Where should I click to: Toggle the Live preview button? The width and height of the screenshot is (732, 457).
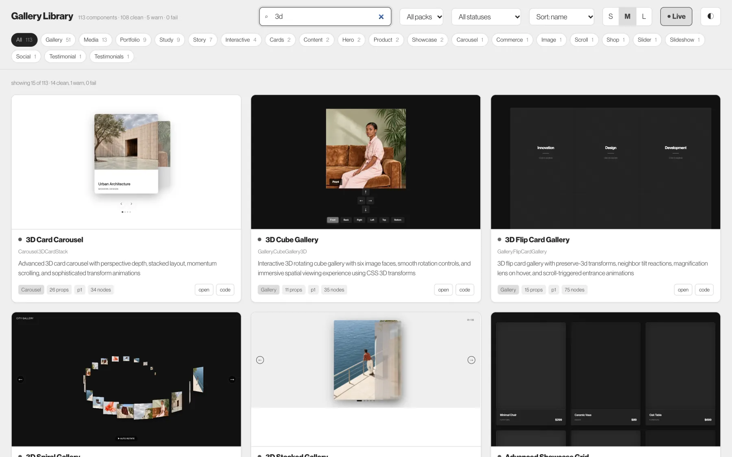tap(676, 16)
